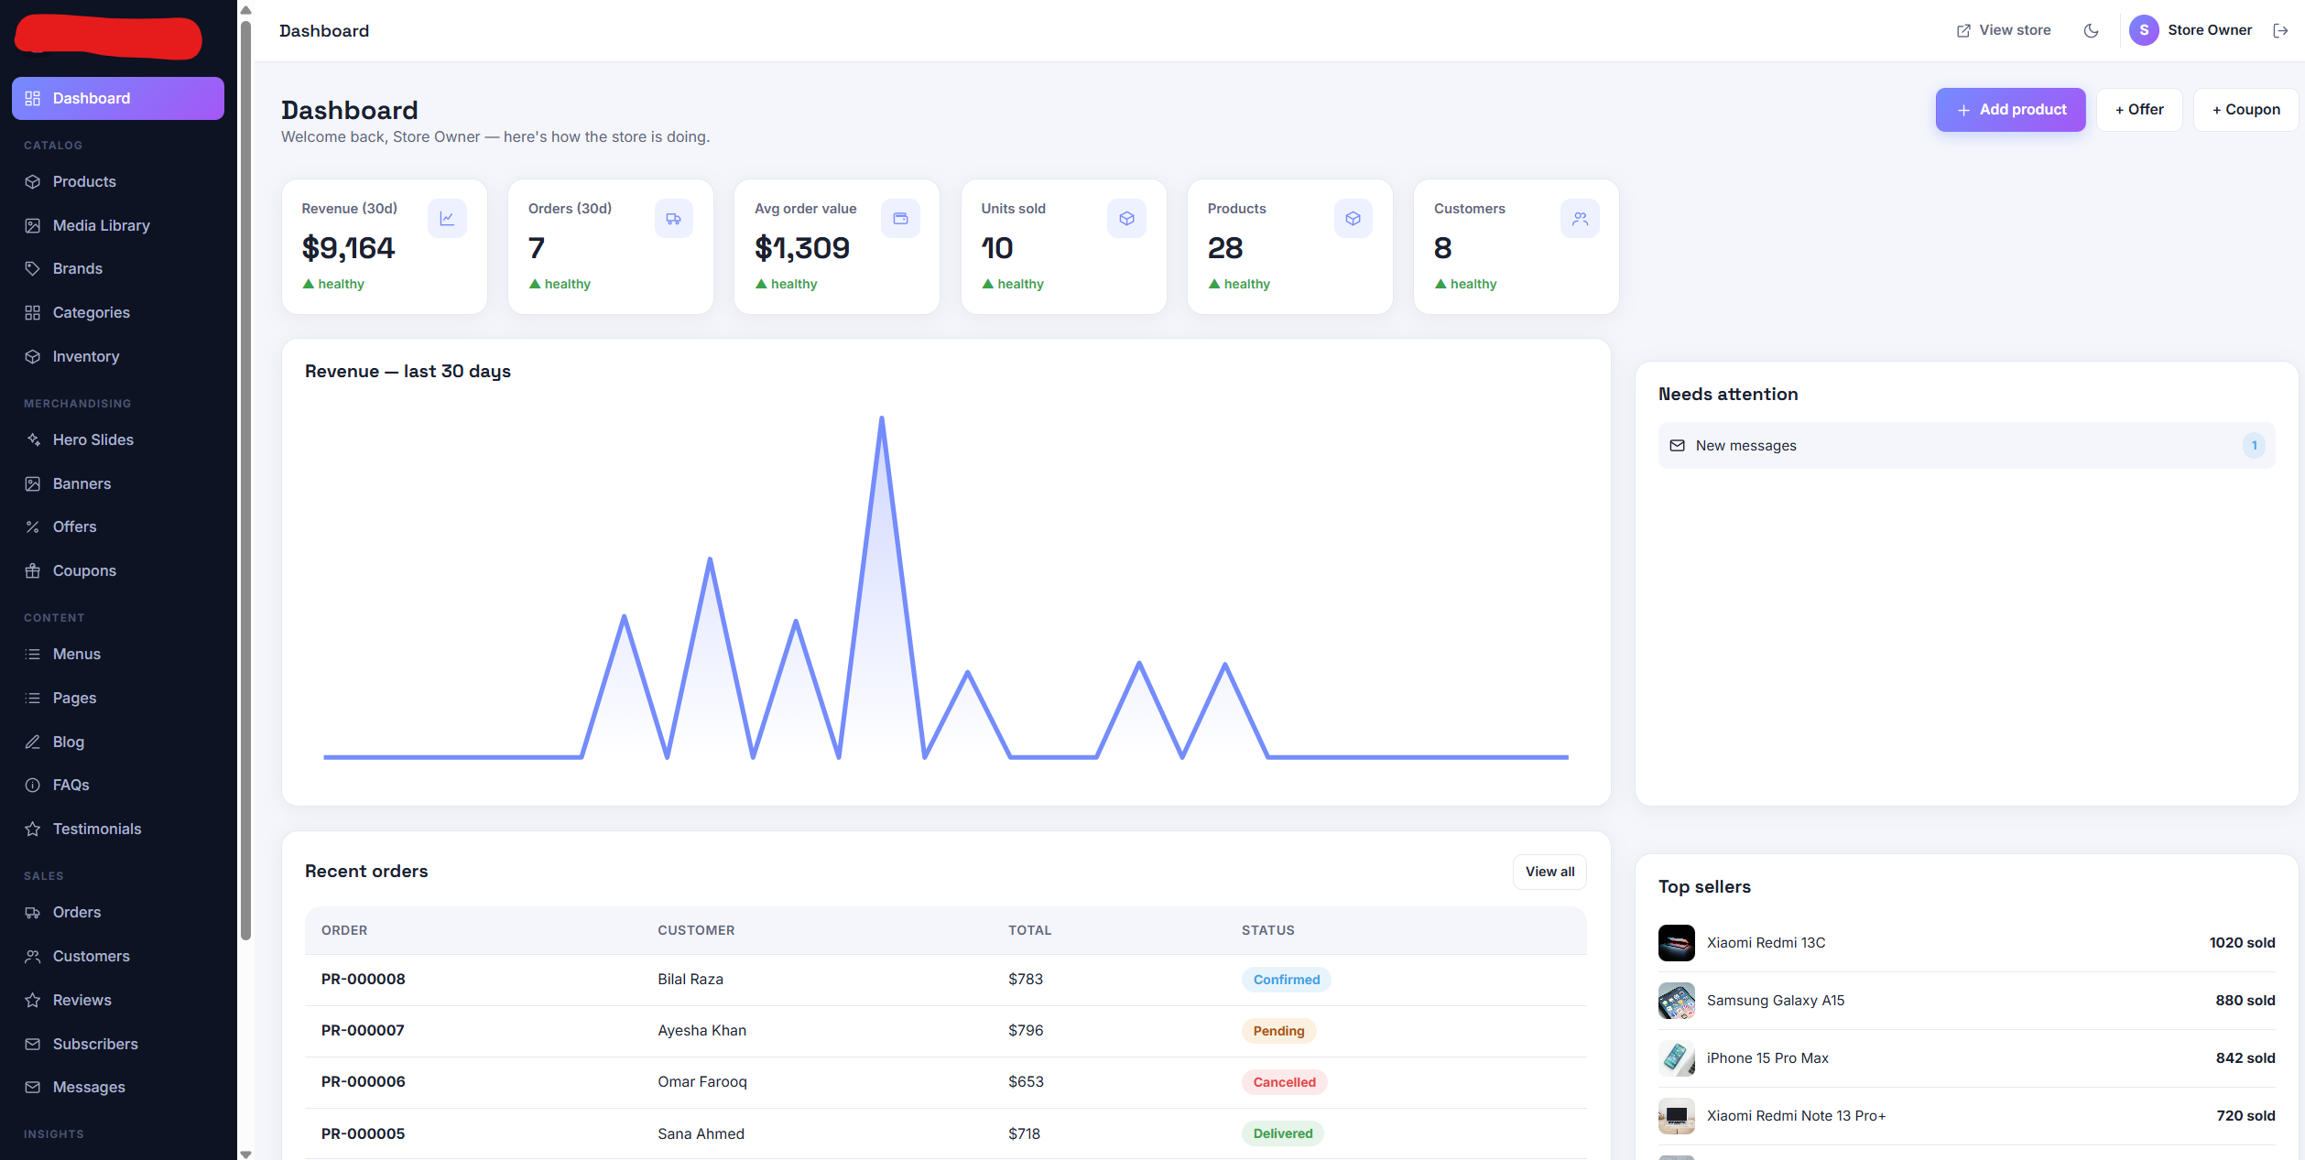Toggle dark mode with the moon icon
Screen dimensions: 2305x1160
(x=2091, y=30)
